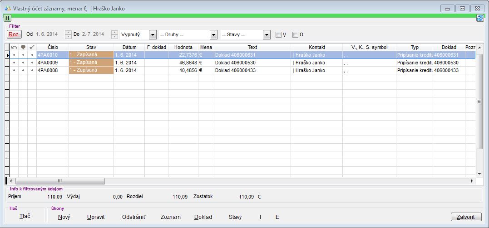Click the row indicator arrow of 4PA0010
The height and width of the screenshot is (228, 489).
(x=7, y=55)
